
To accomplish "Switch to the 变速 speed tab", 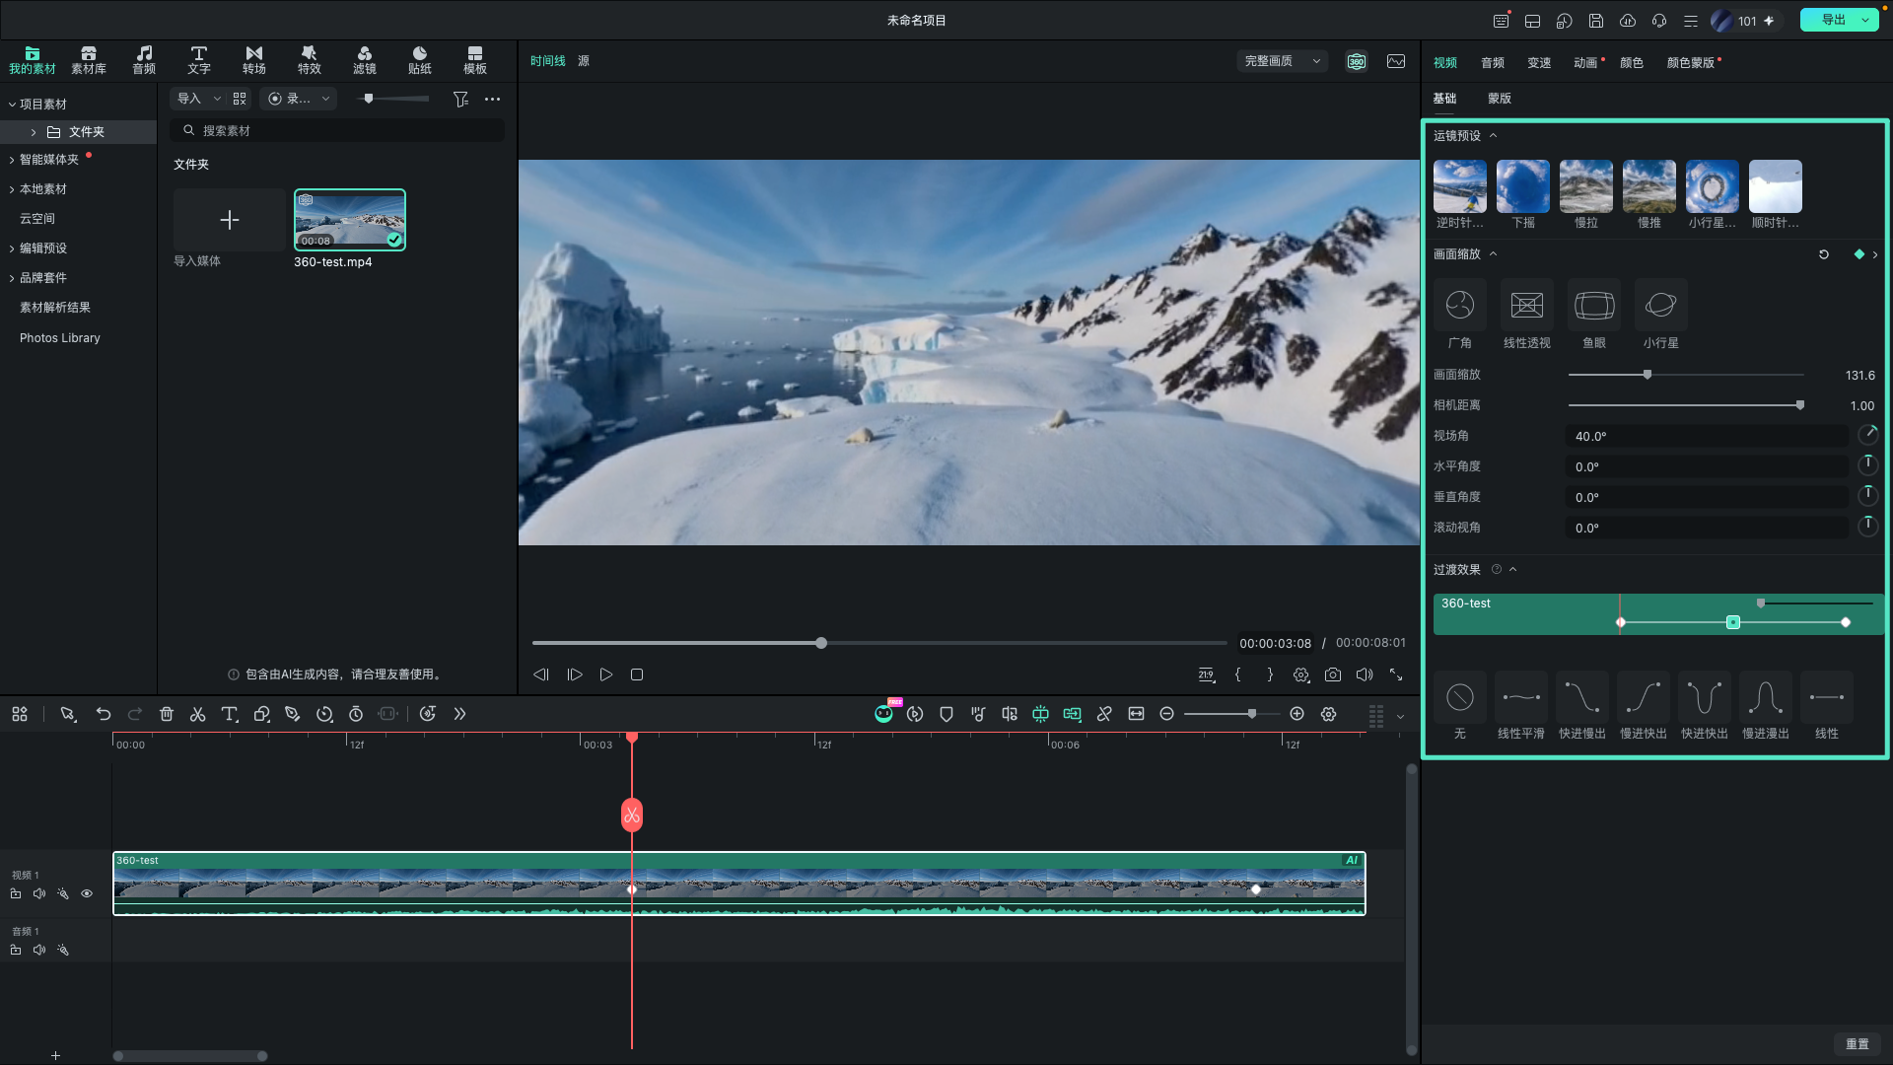I will (x=1539, y=63).
